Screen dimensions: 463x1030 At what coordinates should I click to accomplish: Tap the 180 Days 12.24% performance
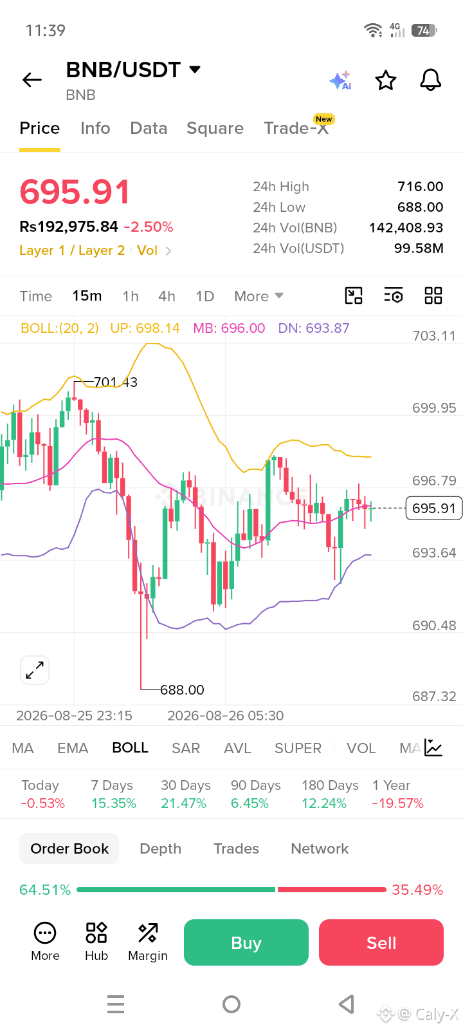coord(330,794)
